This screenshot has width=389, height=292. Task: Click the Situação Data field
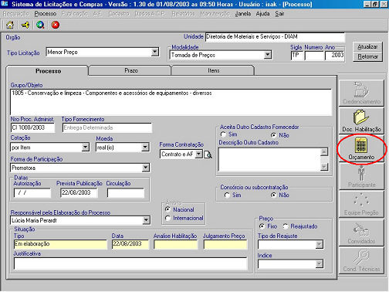(130, 244)
